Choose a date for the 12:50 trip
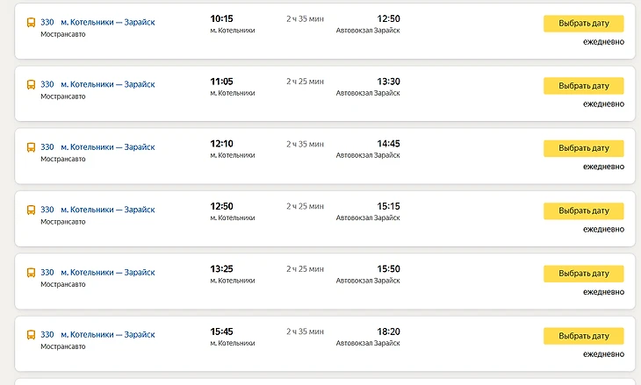The image size is (641, 385). (x=583, y=211)
